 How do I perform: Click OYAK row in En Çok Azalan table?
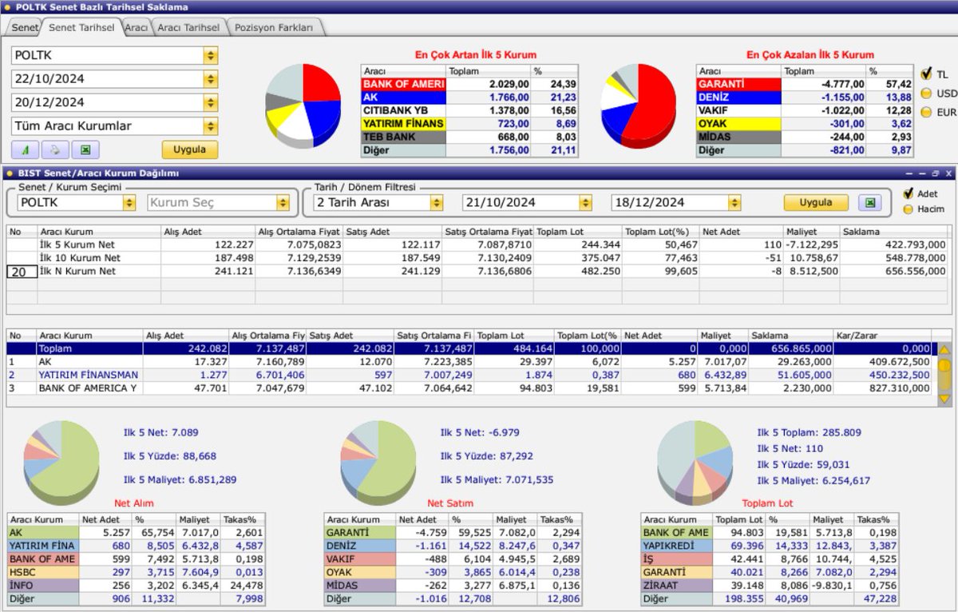[805, 124]
